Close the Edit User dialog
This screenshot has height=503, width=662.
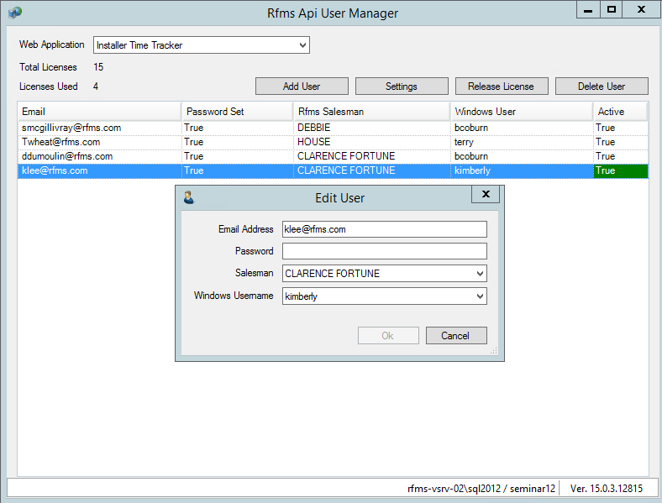pyautogui.click(x=486, y=194)
